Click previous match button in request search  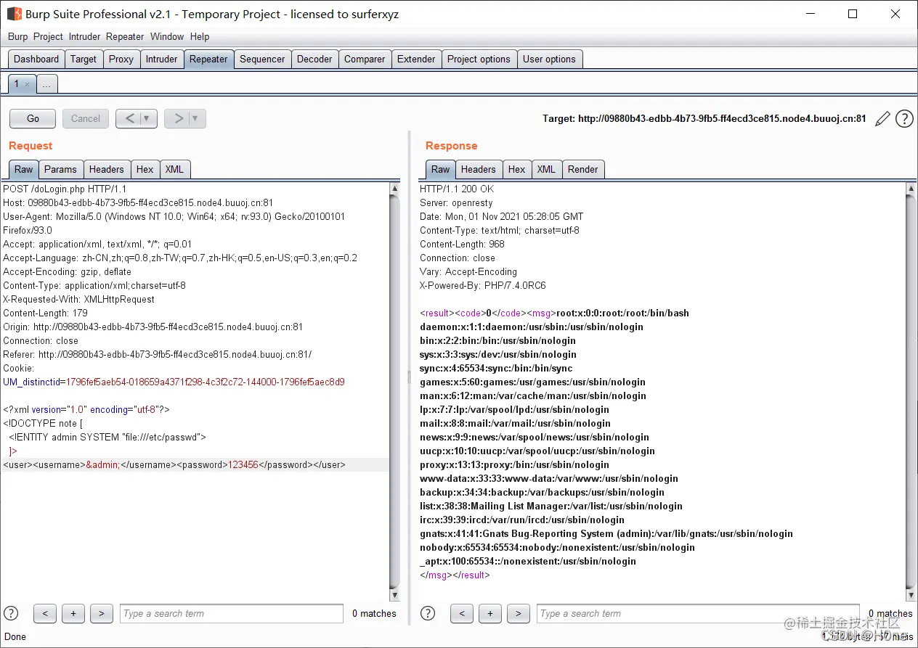pos(45,614)
